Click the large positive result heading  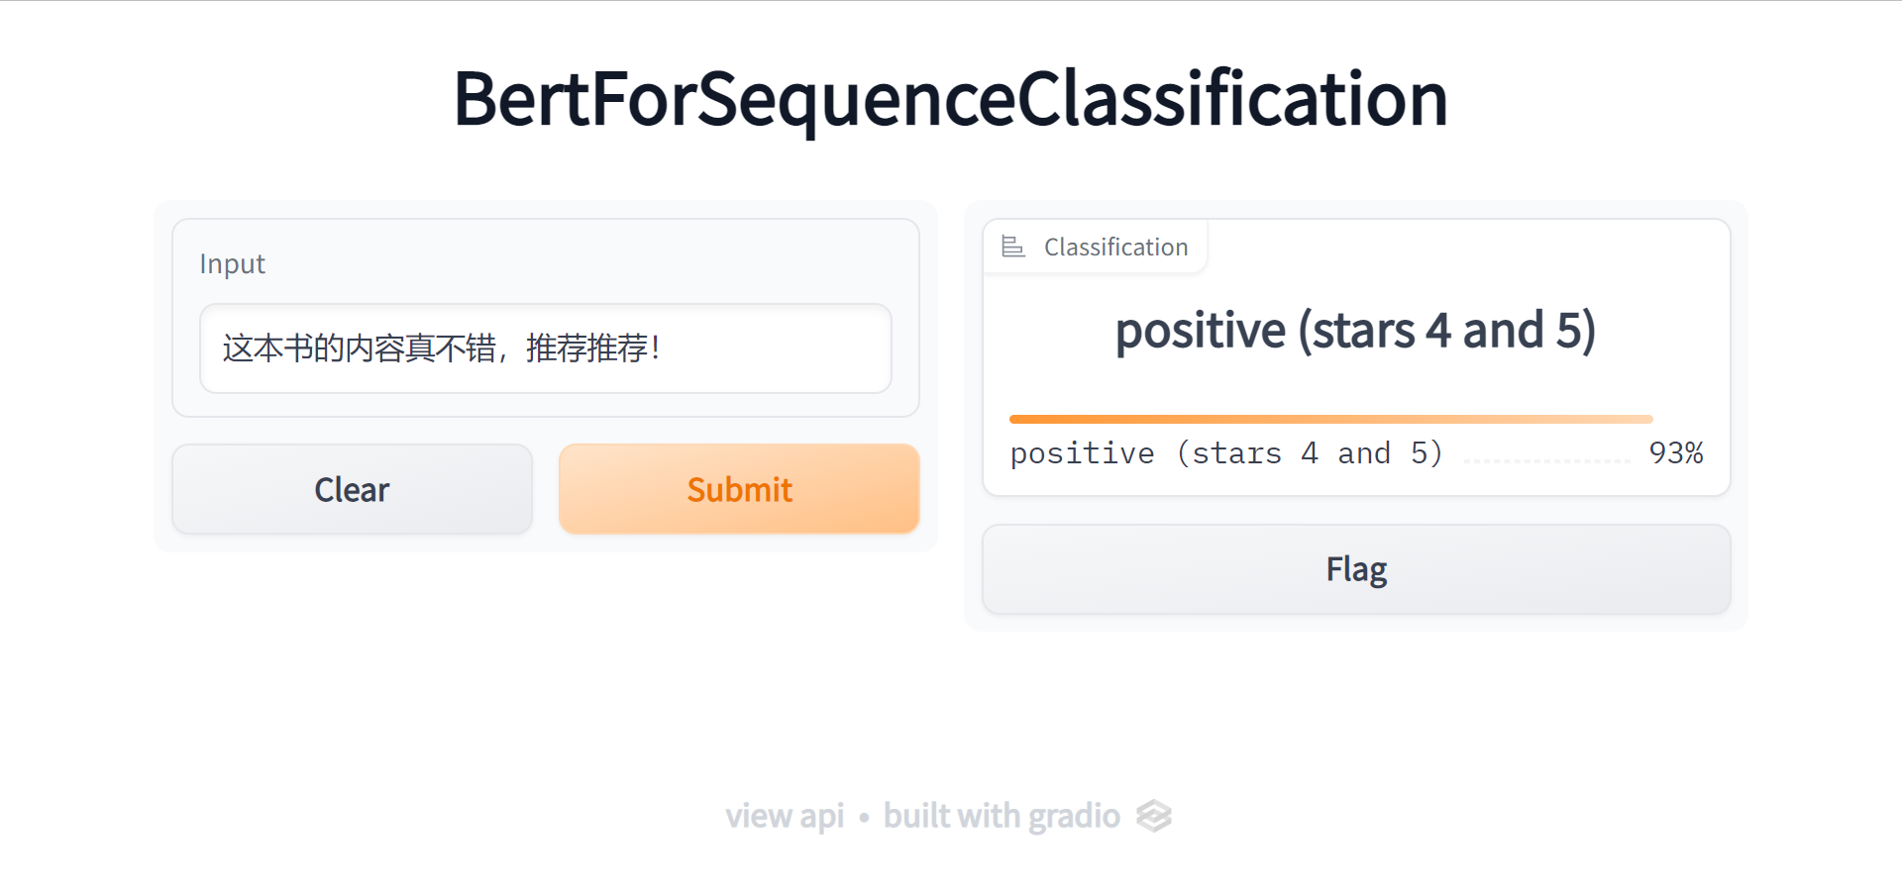point(1355,331)
